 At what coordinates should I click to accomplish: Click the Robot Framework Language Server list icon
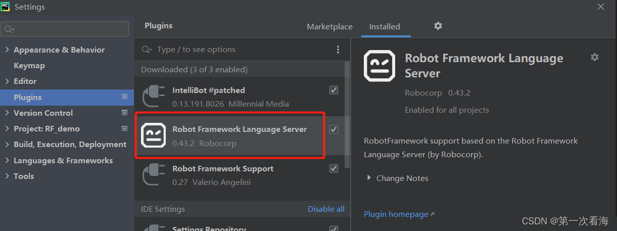pyautogui.click(x=153, y=135)
